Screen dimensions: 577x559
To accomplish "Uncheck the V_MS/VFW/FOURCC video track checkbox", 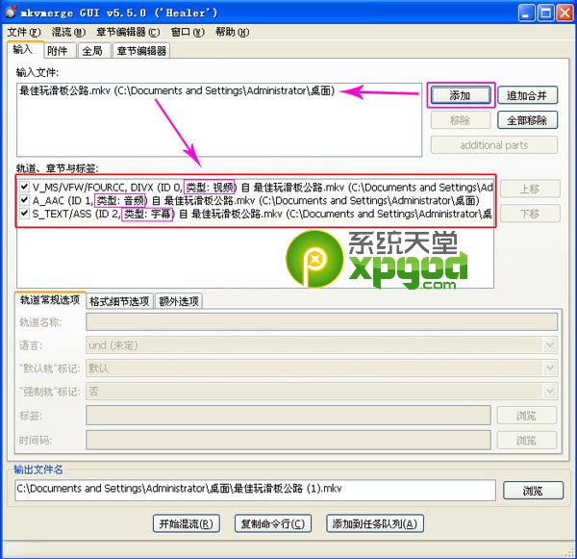I will click(x=24, y=187).
